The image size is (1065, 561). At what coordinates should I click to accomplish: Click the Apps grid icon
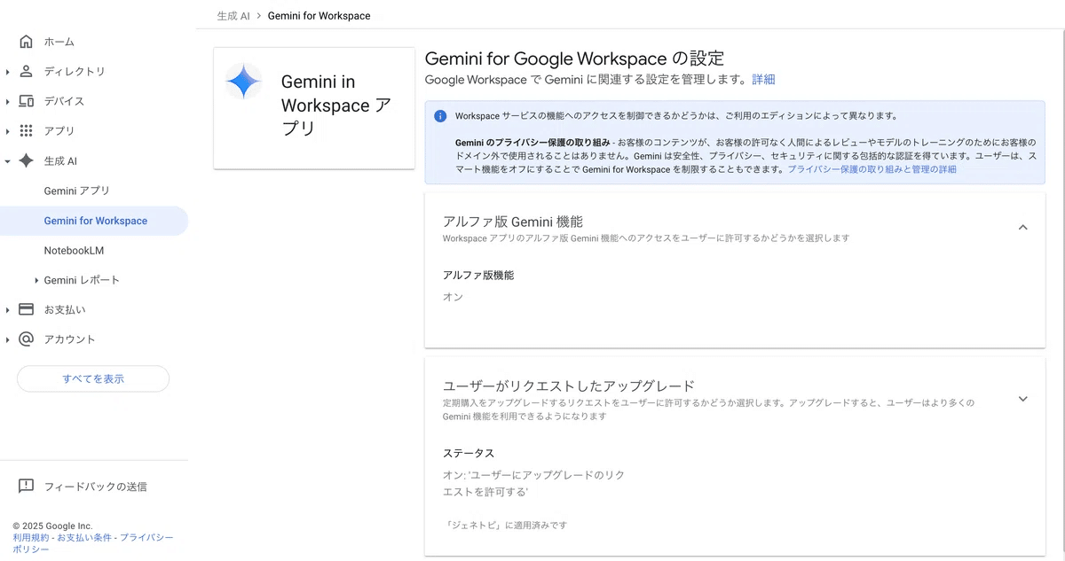click(x=26, y=131)
